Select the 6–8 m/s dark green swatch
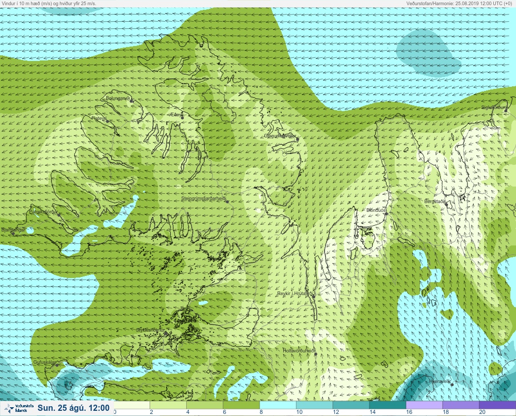 pyautogui.click(x=241, y=405)
